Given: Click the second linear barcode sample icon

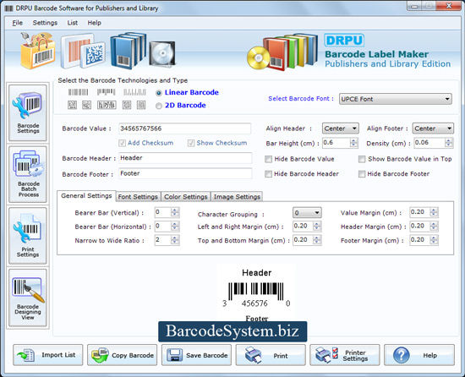Looking at the screenshot, I should coord(106,92).
